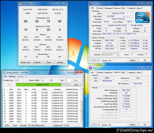Screen dimensions: 154x133
Task: Switch to Graphics tab in top CPU-Z window
Action: (132, 8)
